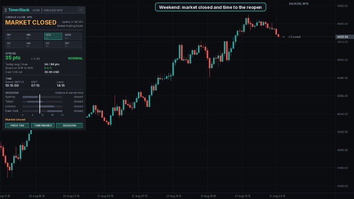
Task: Click the 21 Aug 23:15 time axis label
Action: 277,196
